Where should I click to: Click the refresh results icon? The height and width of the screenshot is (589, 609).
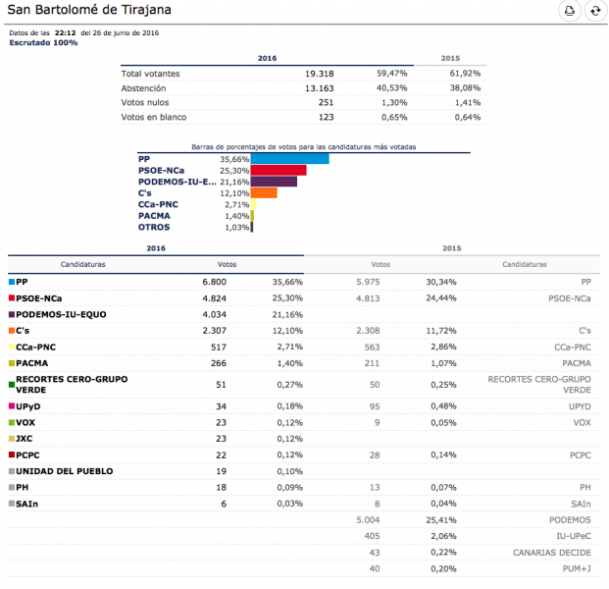594,12
